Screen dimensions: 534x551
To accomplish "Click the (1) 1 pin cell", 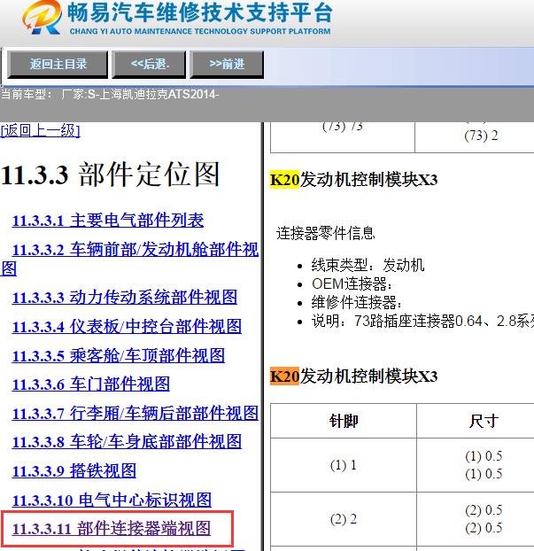I will (344, 465).
